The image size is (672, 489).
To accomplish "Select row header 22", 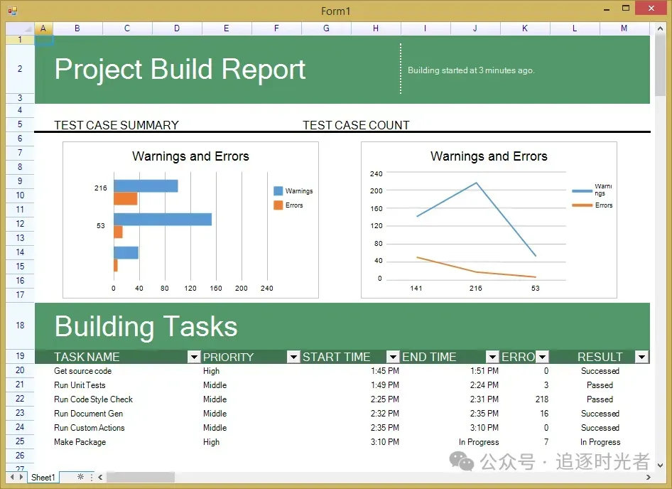I will click(x=20, y=399).
